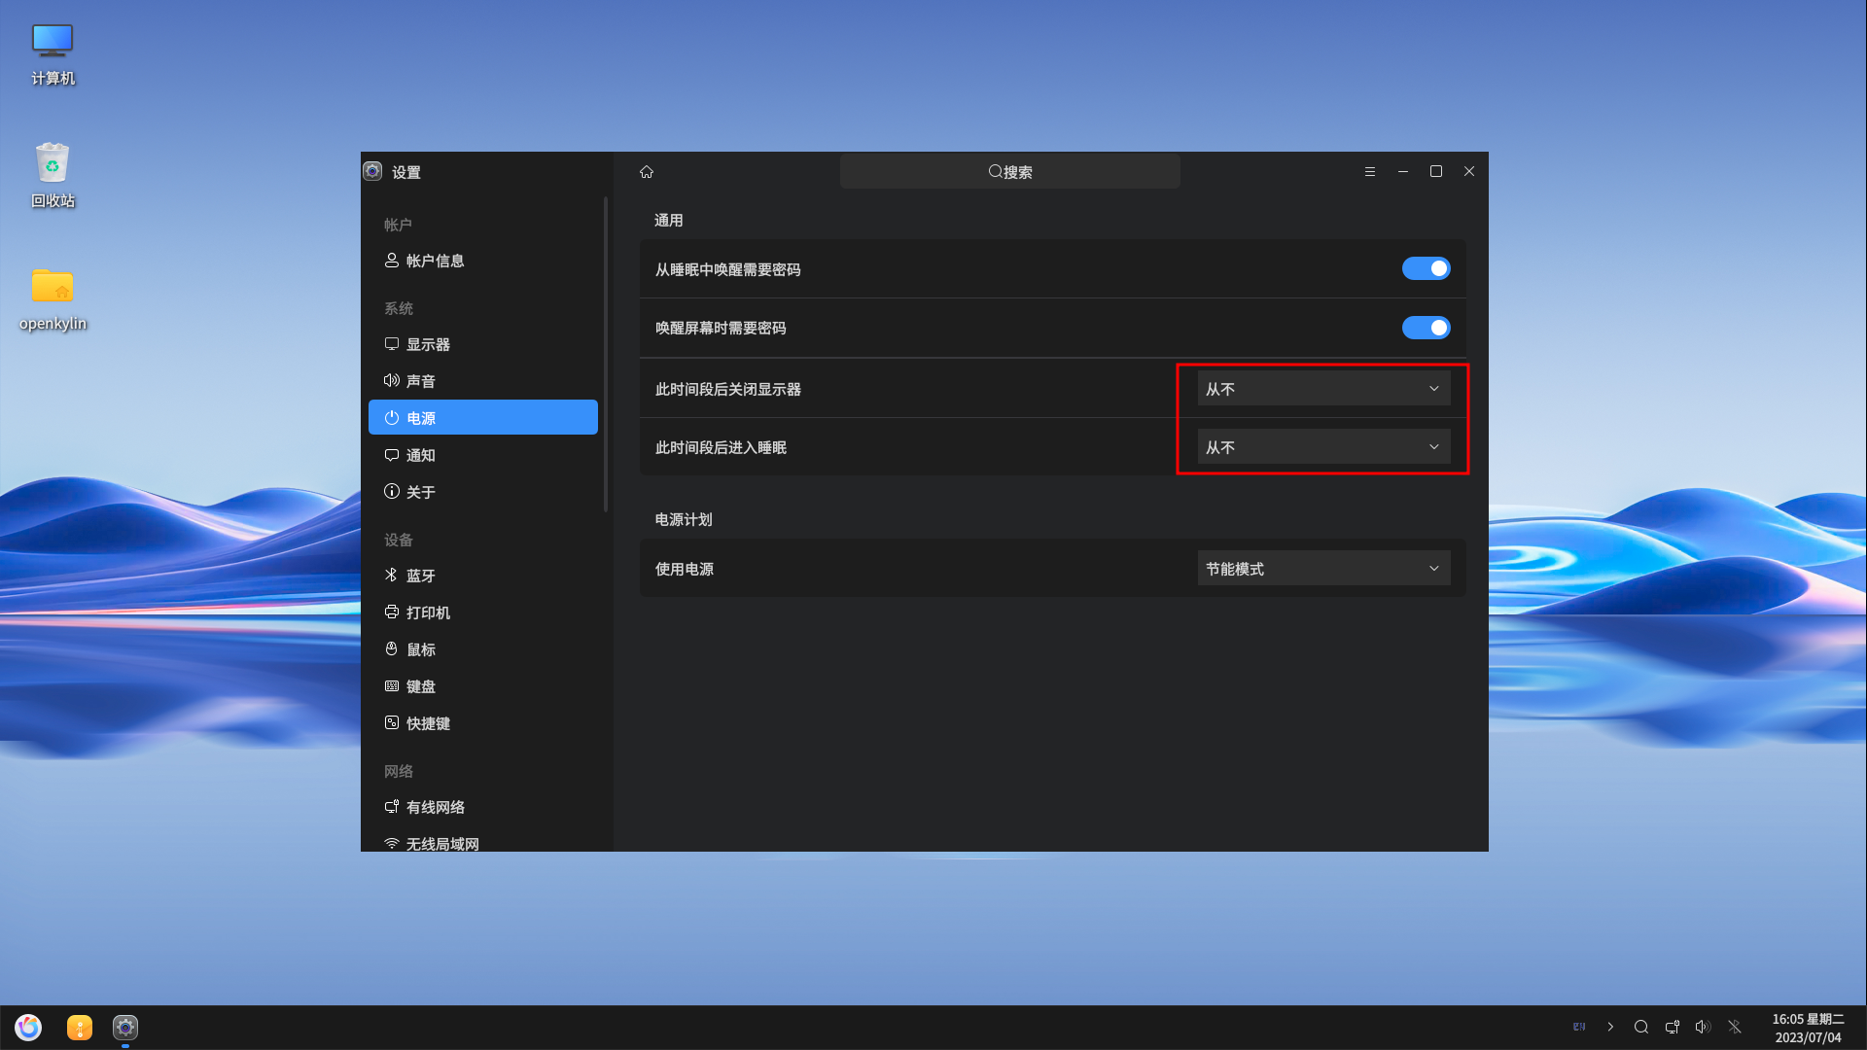Open 使用电源 节能模式 dropdown

(1323, 569)
